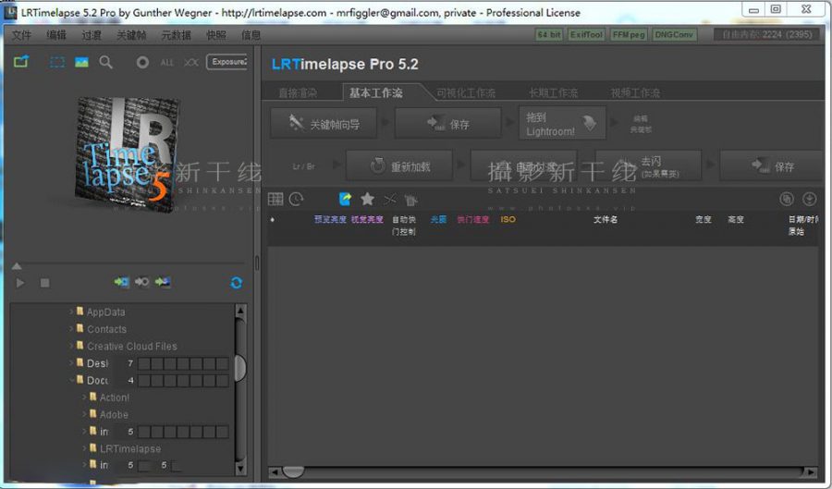Viewport: 832px width, 489px height.
Task: Click the green-arrow picture icon
Action: click(x=163, y=282)
